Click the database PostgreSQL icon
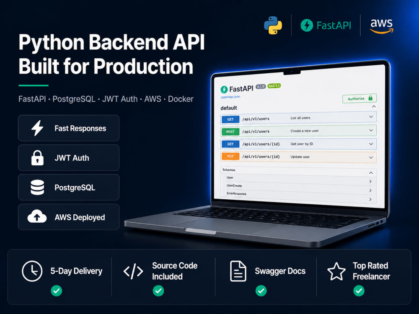 (x=37, y=187)
